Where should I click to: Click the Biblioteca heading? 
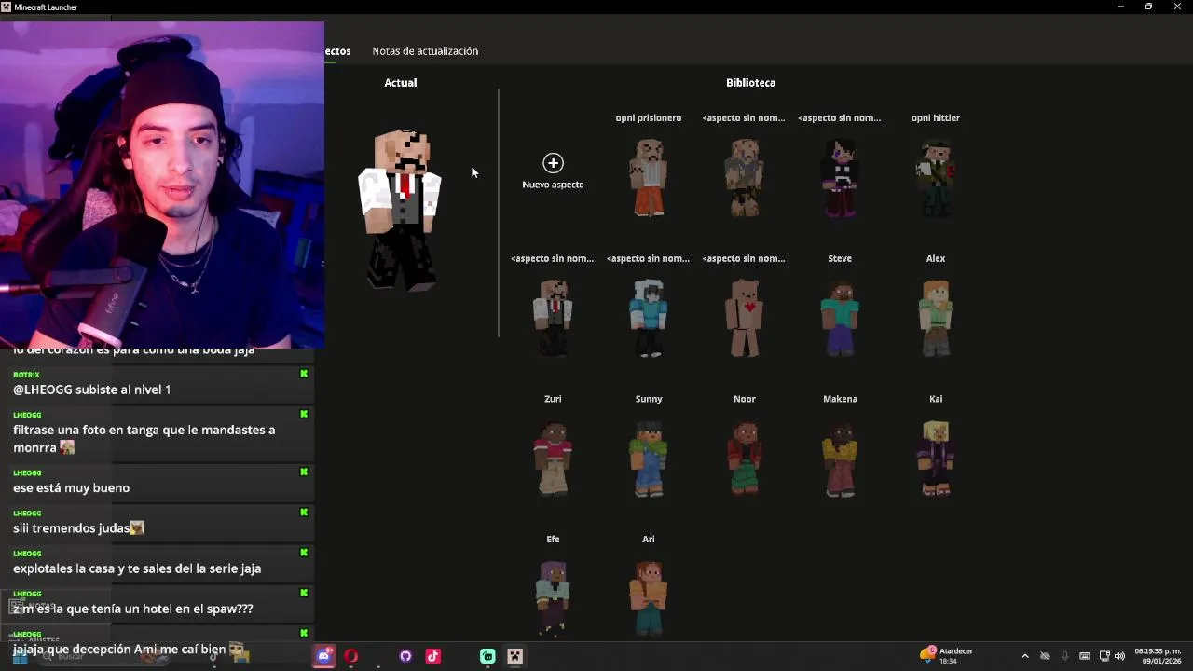pyautogui.click(x=750, y=83)
